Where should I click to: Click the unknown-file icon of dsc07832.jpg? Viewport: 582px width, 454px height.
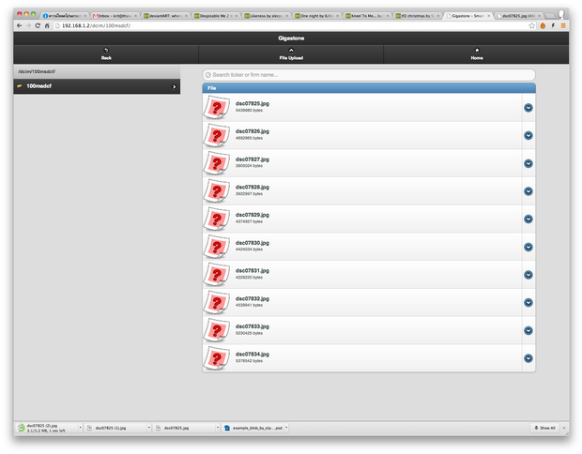tap(217, 302)
